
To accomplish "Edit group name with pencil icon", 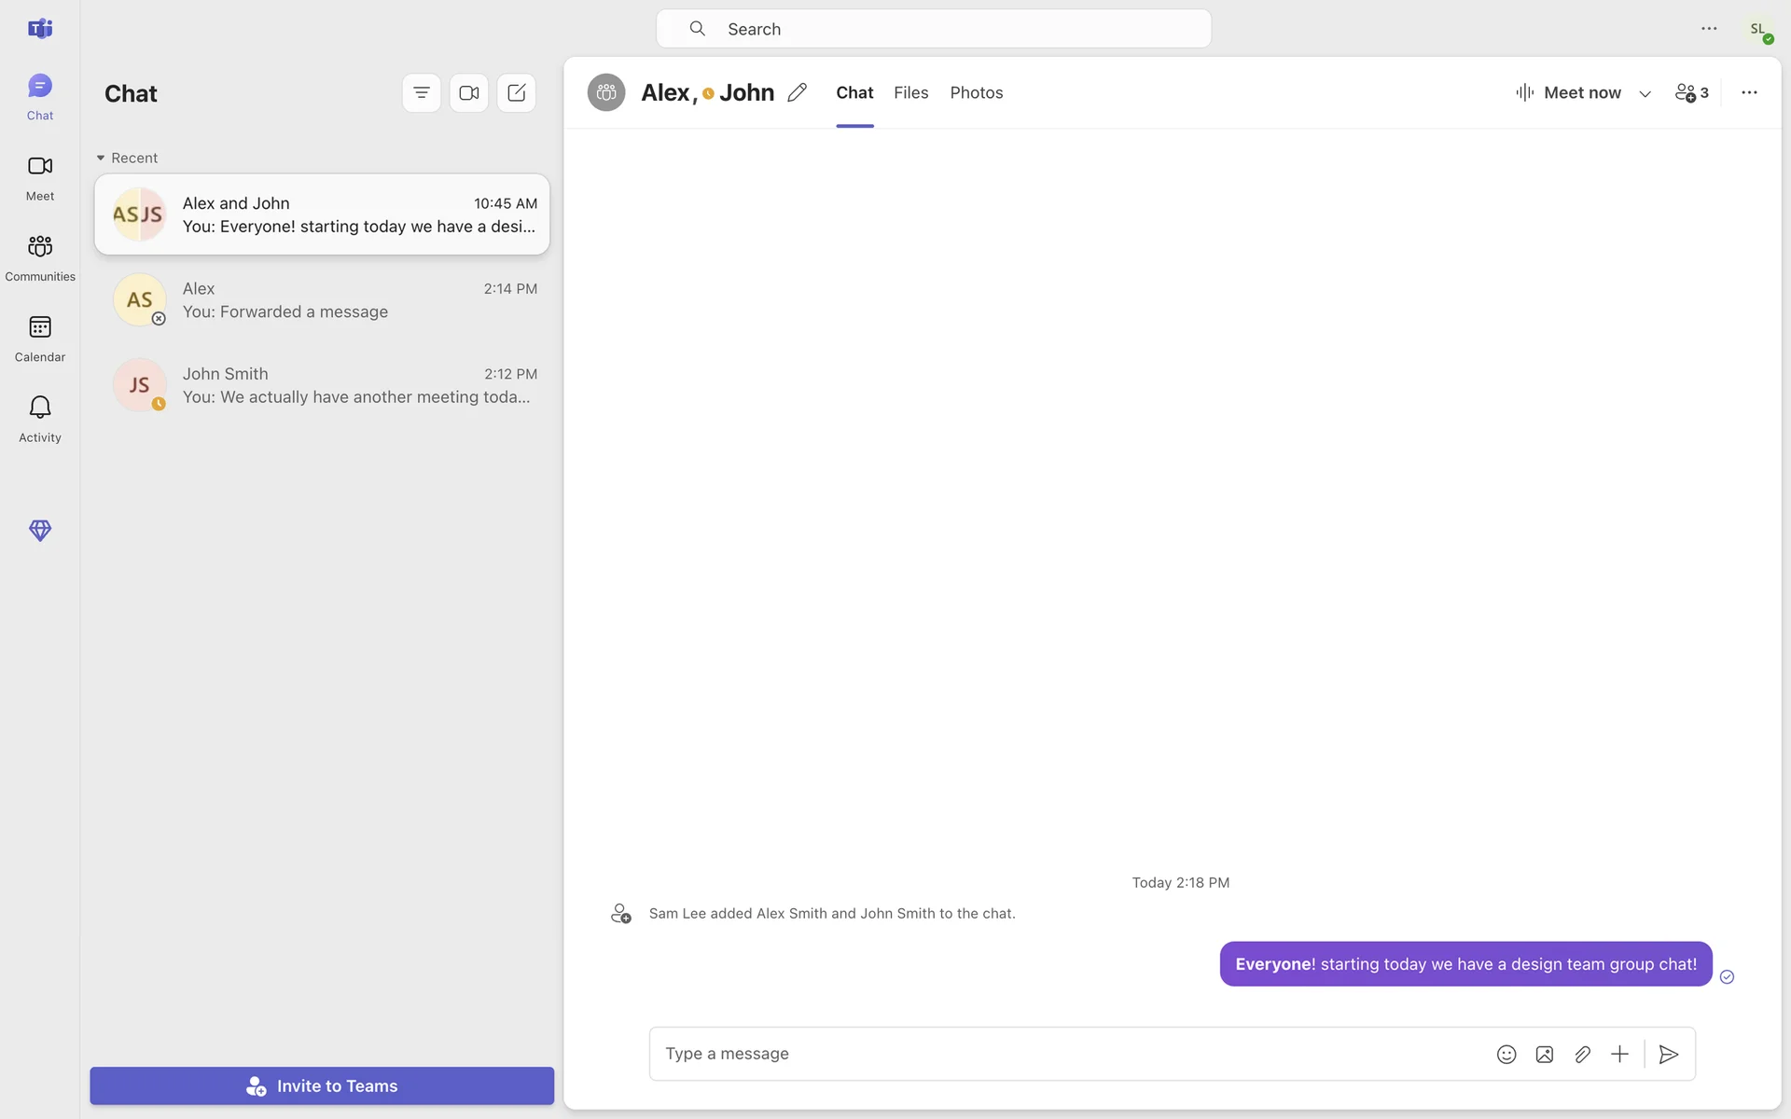I will [x=797, y=92].
